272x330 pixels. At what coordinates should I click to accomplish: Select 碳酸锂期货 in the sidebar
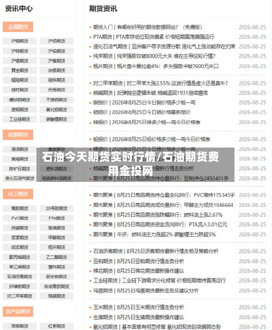point(57,119)
